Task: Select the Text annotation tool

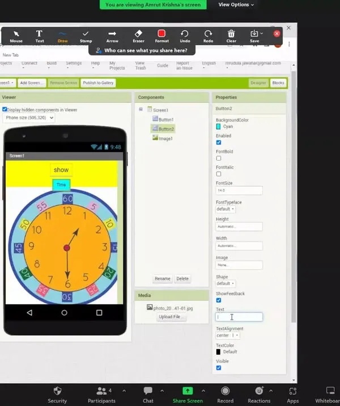Action: (x=39, y=36)
